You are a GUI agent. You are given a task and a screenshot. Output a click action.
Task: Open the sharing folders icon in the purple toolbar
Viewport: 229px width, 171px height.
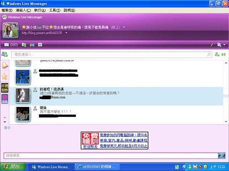[x=24, y=45]
